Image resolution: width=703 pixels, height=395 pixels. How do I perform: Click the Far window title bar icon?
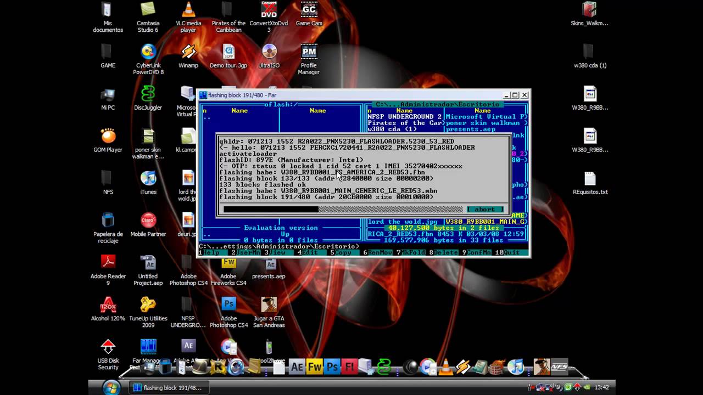[x=203, y=95]
